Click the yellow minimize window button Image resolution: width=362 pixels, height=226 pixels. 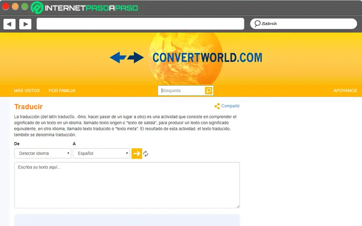pyautogui.click(x=15, y=6)
